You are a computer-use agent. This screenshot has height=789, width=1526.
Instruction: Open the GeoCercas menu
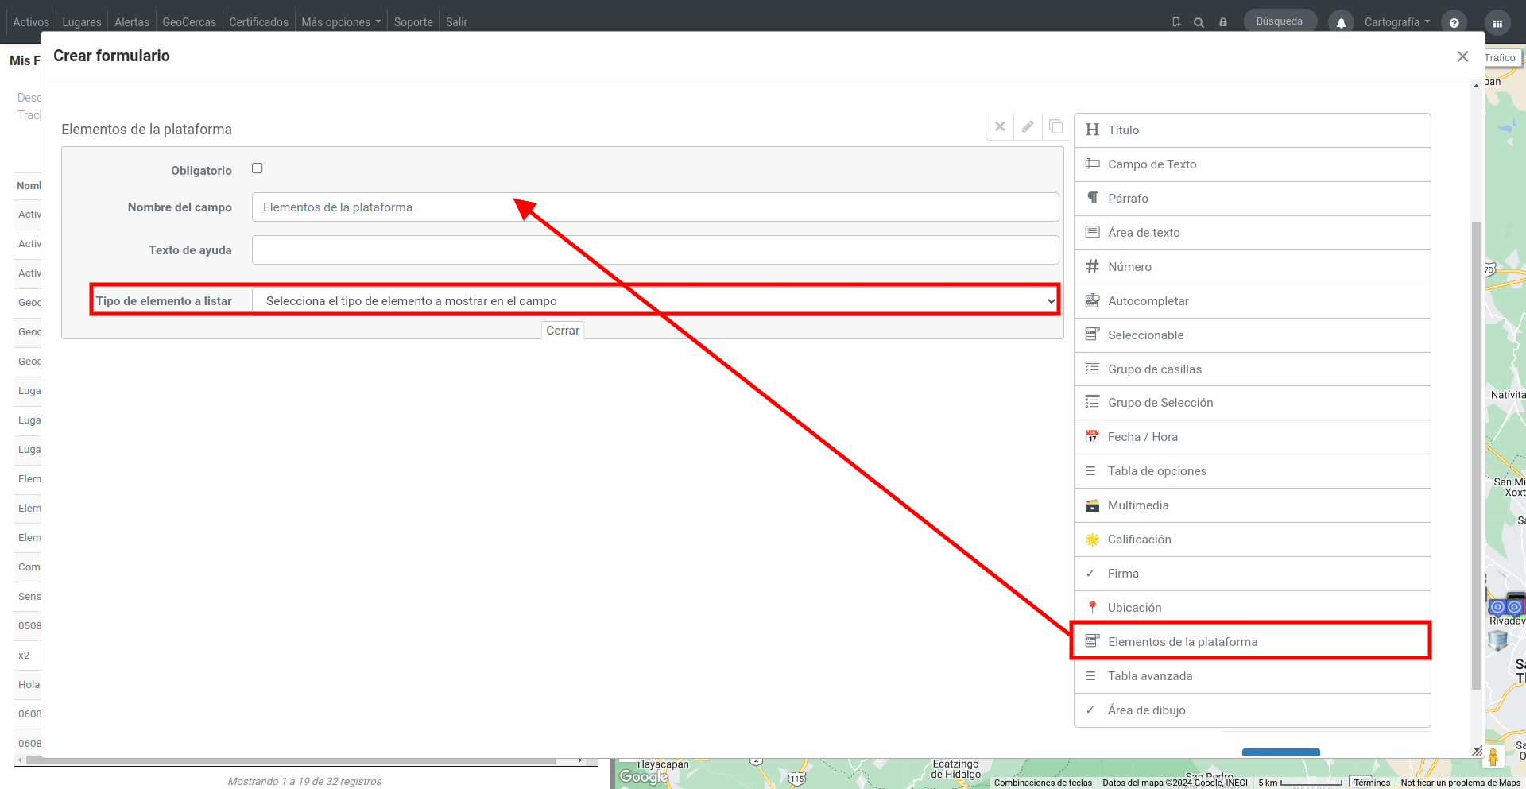[189, 22]
